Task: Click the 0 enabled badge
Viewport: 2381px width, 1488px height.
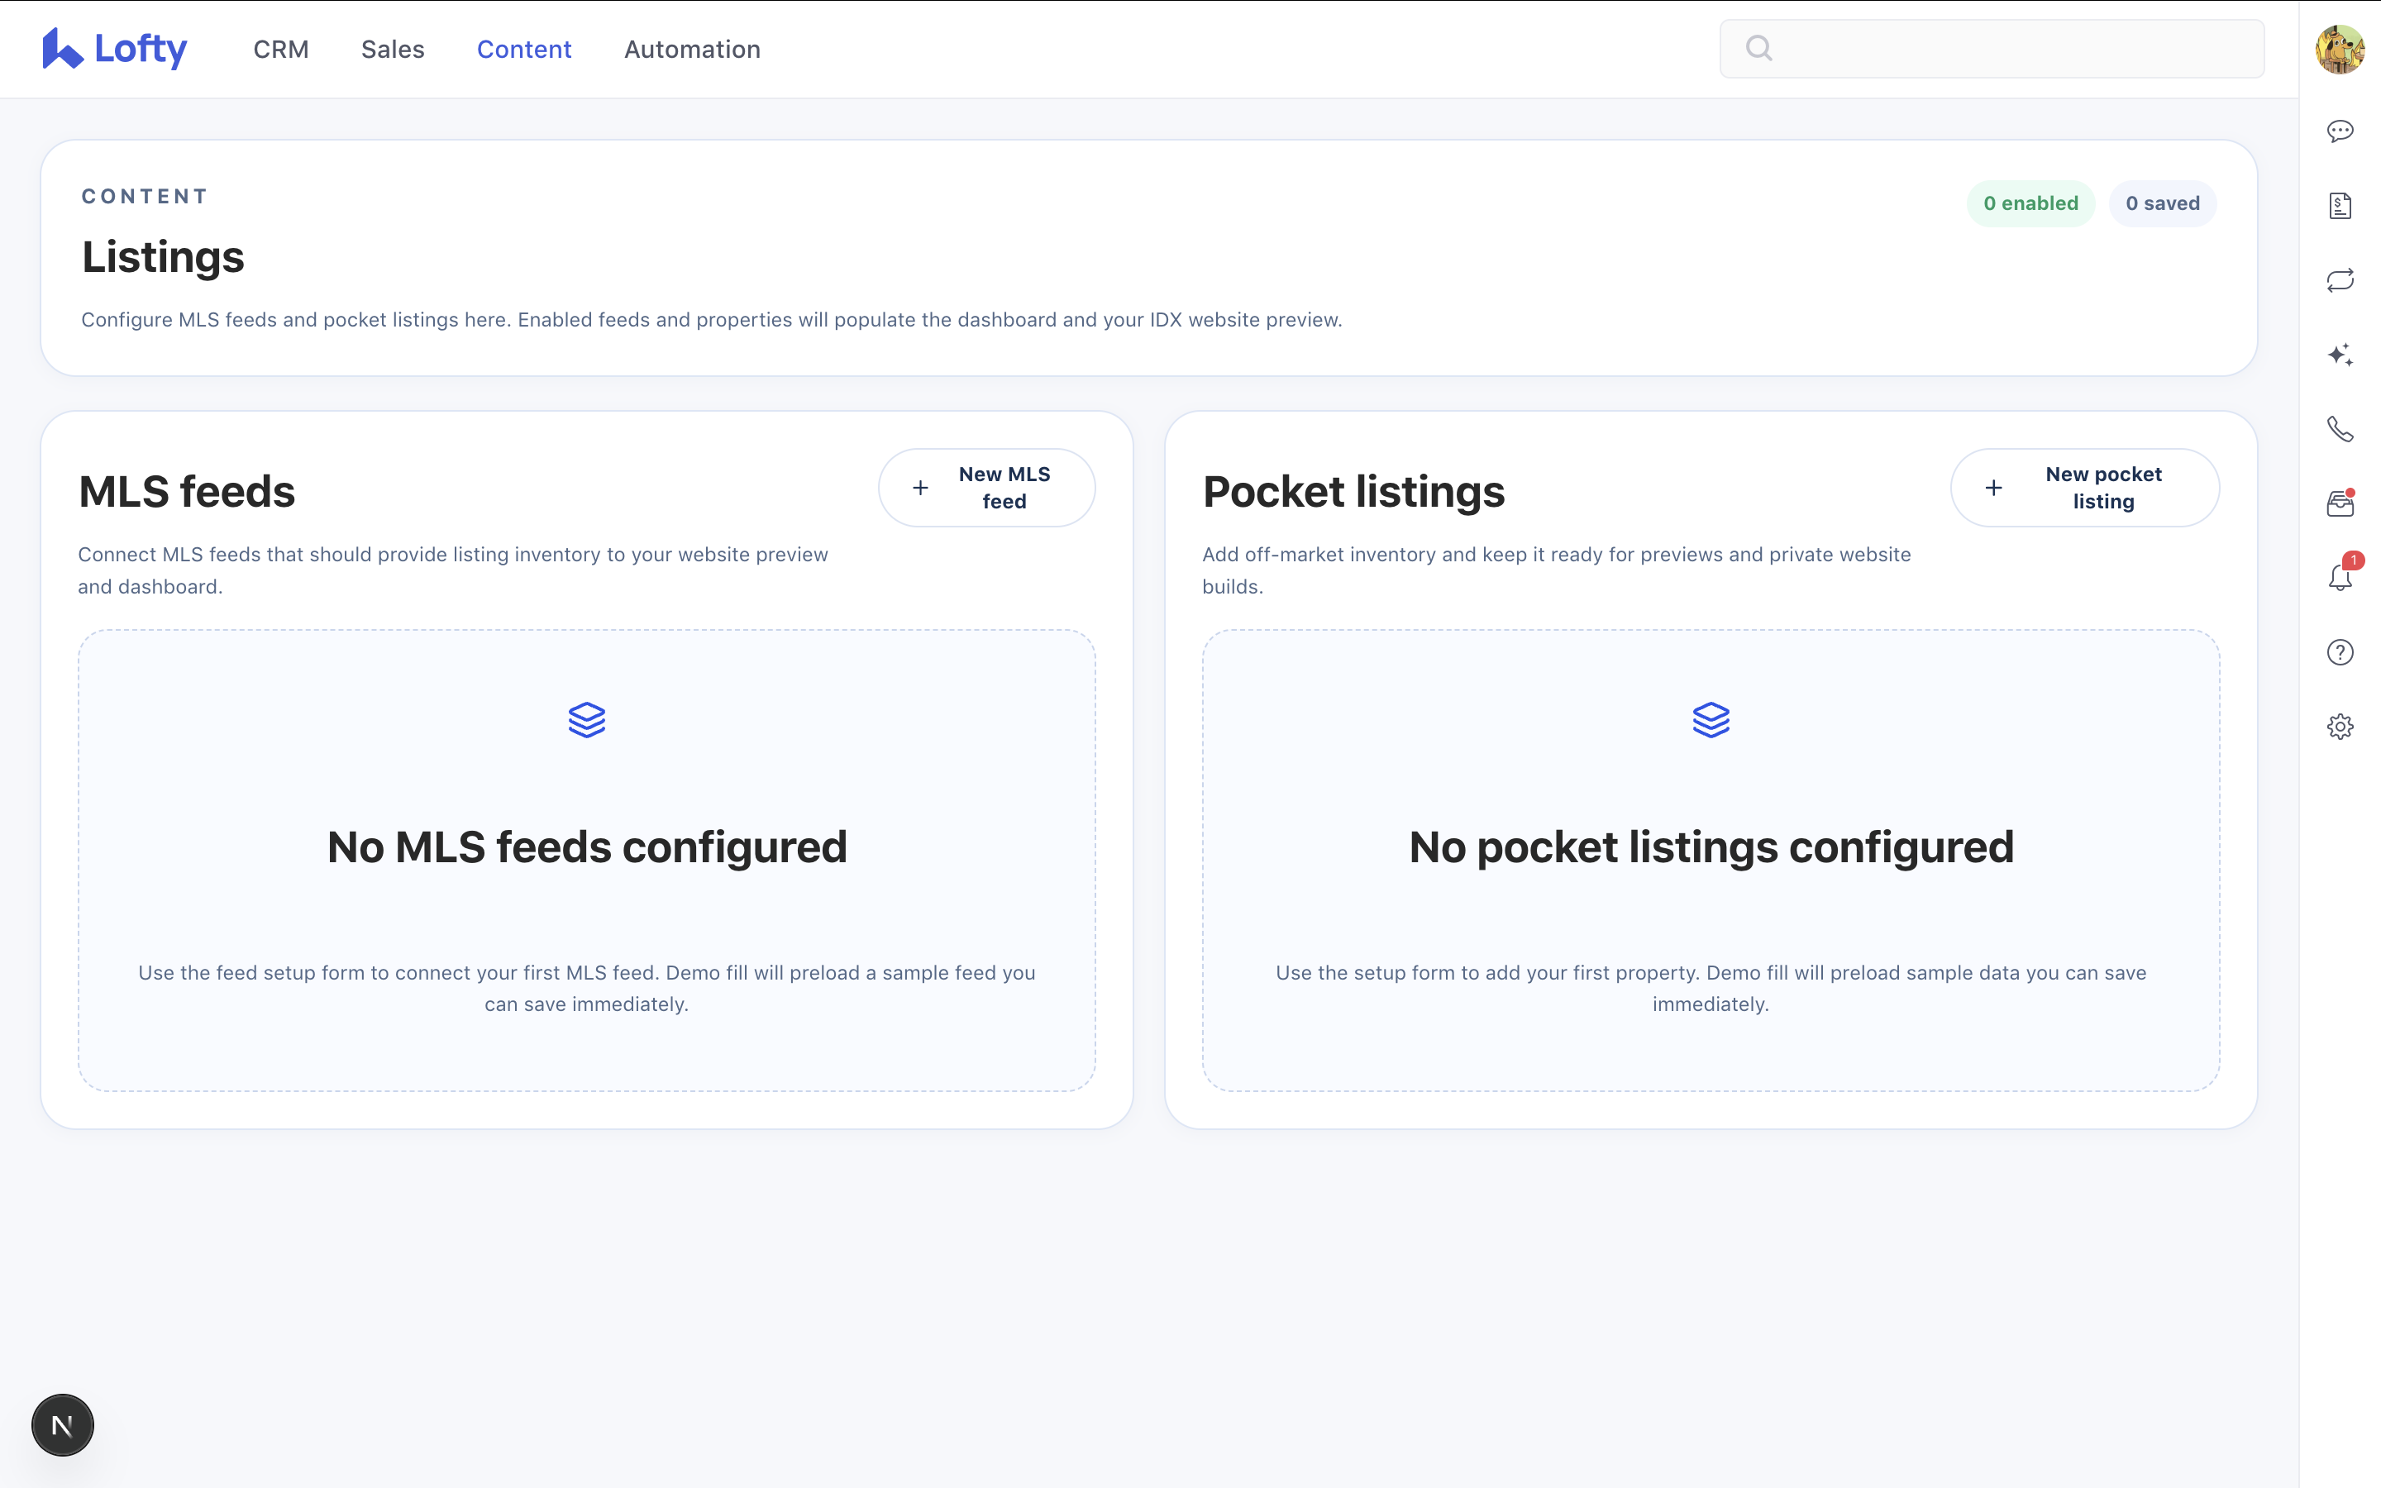Action: (x=2030, y=203)
